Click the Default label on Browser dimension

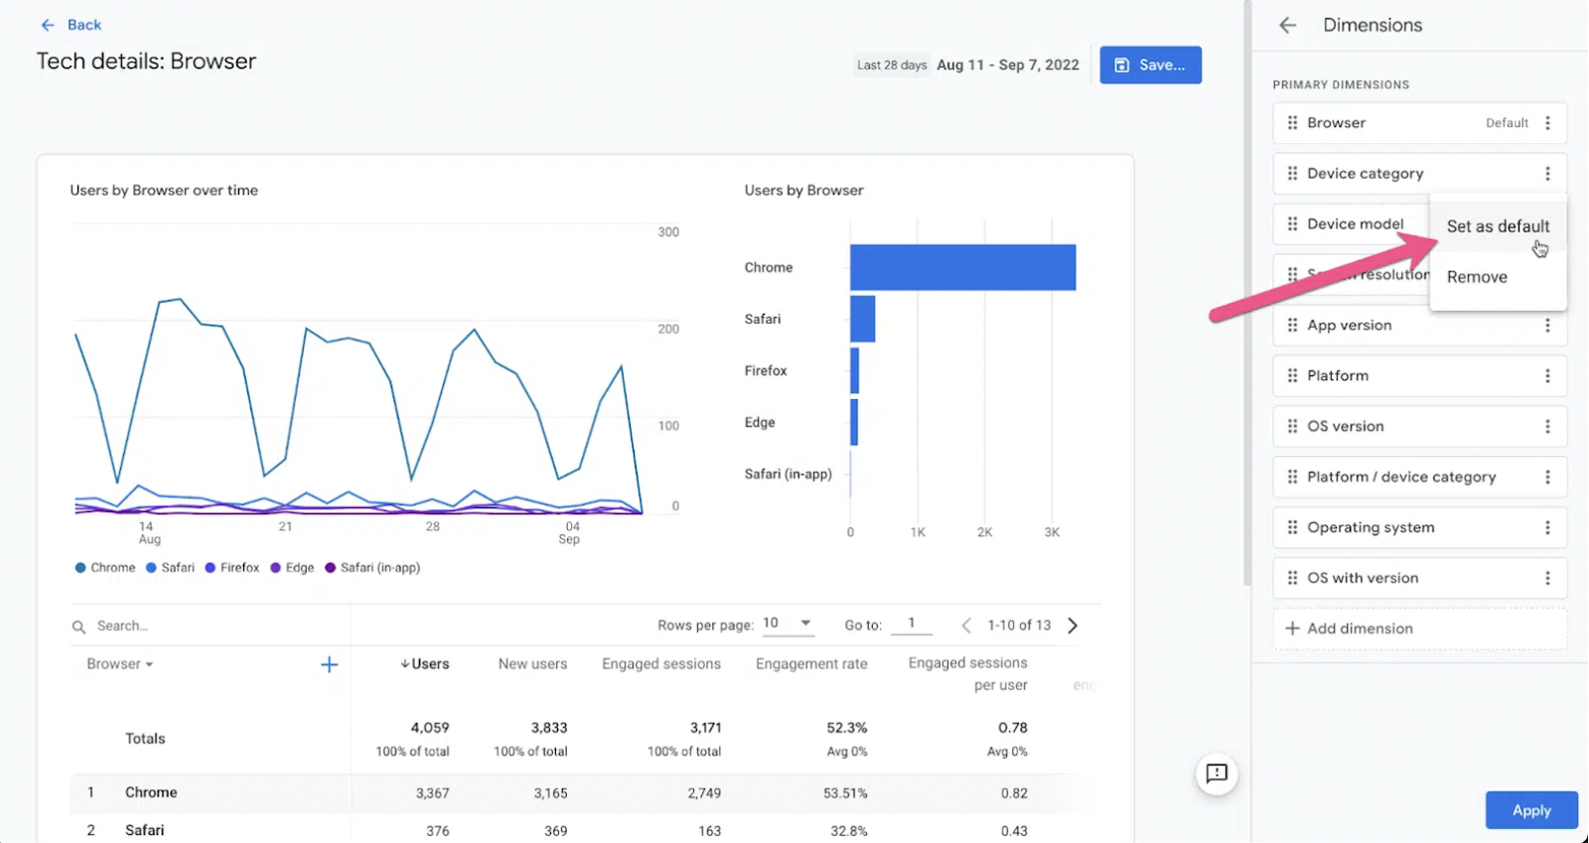point(1507,123)
